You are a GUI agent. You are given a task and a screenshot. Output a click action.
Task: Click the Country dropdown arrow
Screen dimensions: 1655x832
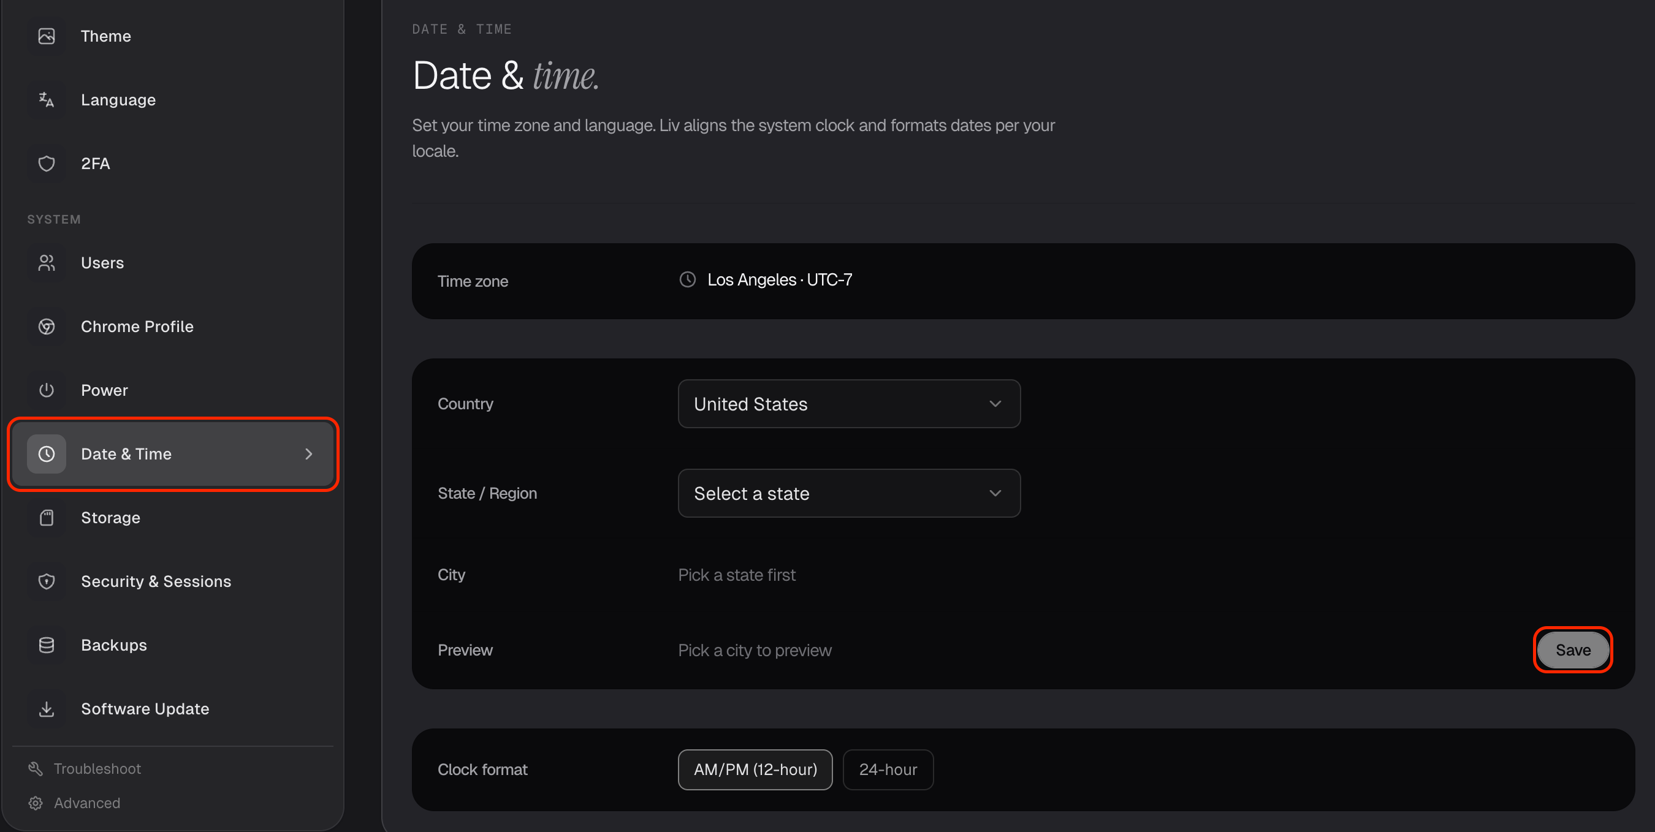[995, 404]
